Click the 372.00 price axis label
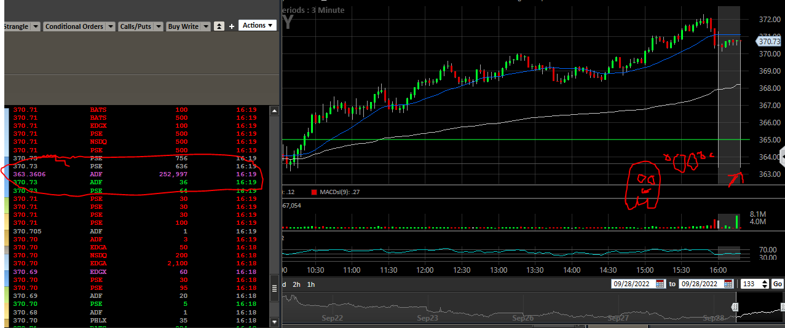 pos(770,20)
